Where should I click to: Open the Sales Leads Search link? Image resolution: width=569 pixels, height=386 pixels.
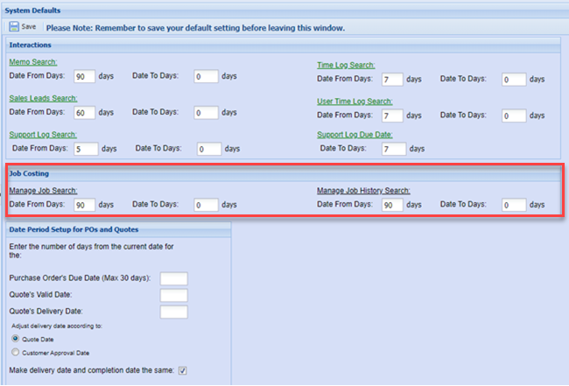(x=43, y=98)
